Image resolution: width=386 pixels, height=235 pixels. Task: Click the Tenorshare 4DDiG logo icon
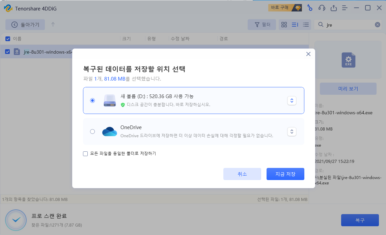(8, 8)
